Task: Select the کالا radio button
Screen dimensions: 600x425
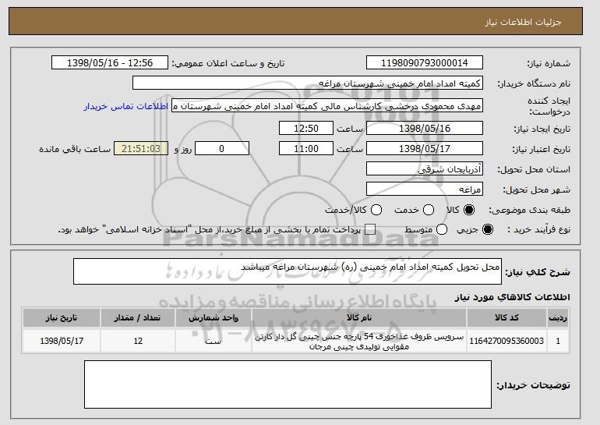Action: 468,210
